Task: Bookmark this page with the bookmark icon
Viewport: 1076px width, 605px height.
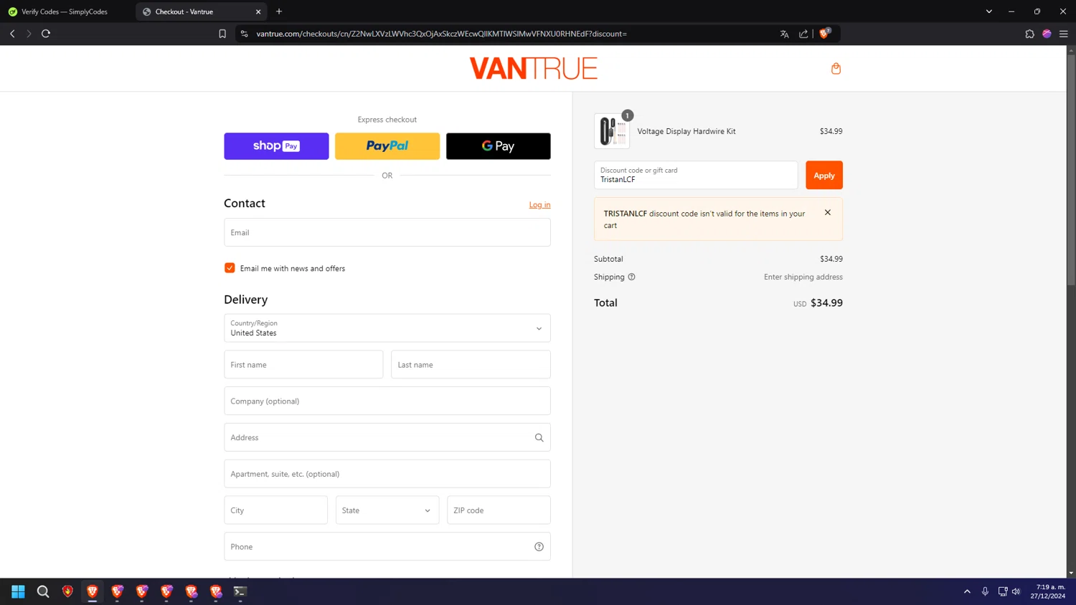Action: coord(222,34)
